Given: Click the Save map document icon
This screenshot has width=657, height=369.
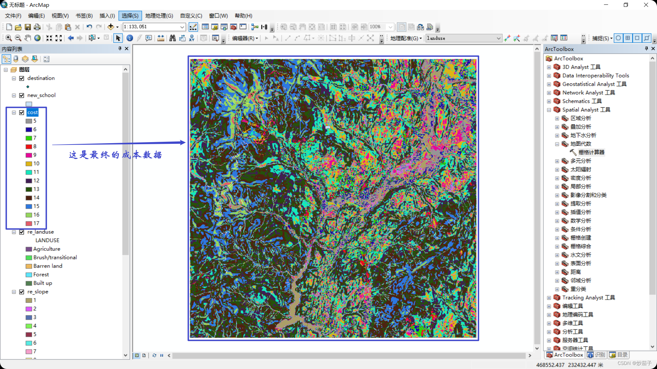Looking at the screenshot, I should (x=28, y=27).
